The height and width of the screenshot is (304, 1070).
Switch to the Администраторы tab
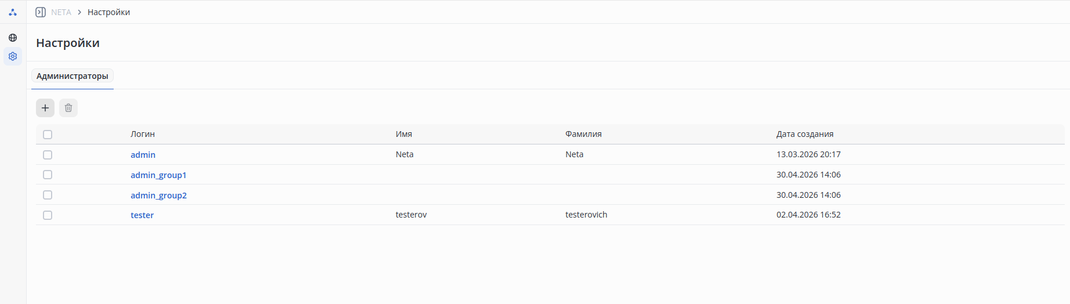click(x=72, y=76)
